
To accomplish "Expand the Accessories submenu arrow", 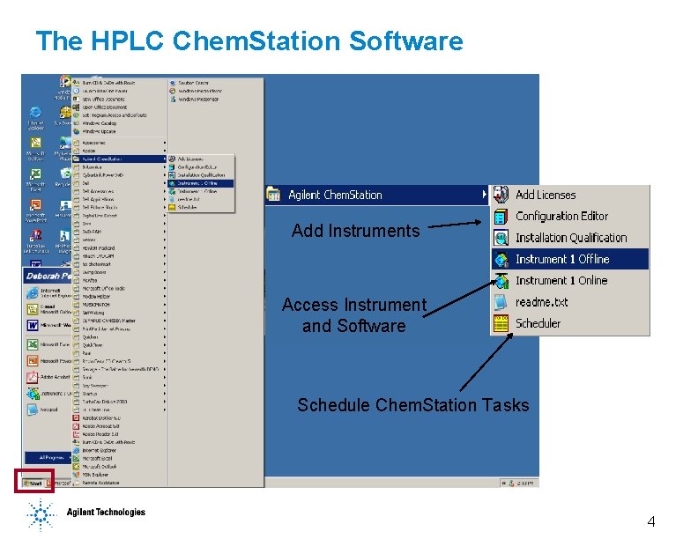I will [164, 143].
